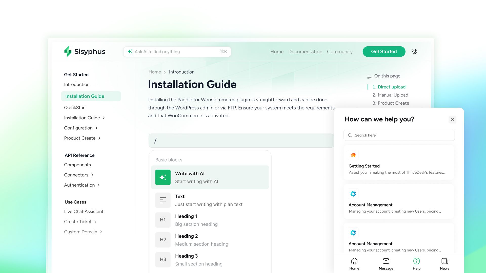Open the Getting Started house icon card
Viewport: 486px width, 273px height.
coord(353,155)
